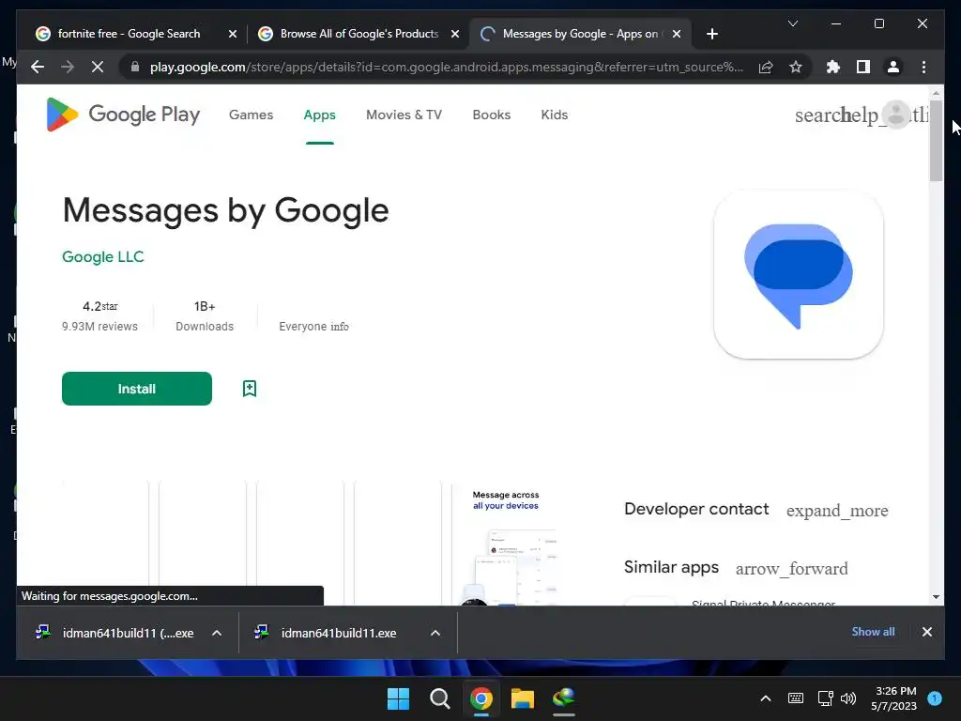Click Chrome icon in taskbar
Image resolution: width=961 pixels, height=721 pixels.
481,698
